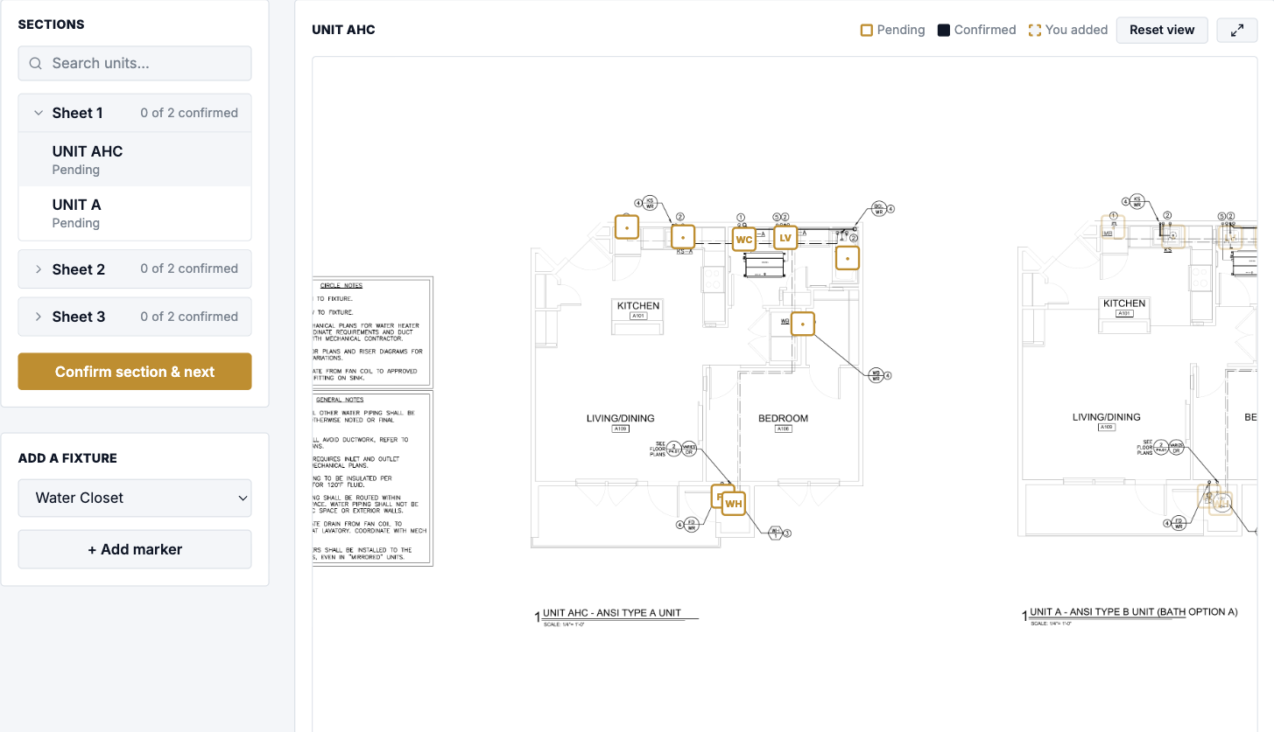Click the UNIT AHC - ANSI TYPE A UNIT title
The width and height of the screenshot is (1274, 732).
pos(612,613)
